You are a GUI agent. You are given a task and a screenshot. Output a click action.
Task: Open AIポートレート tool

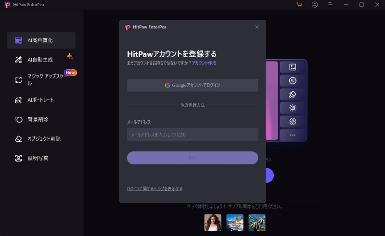(41, 100)
